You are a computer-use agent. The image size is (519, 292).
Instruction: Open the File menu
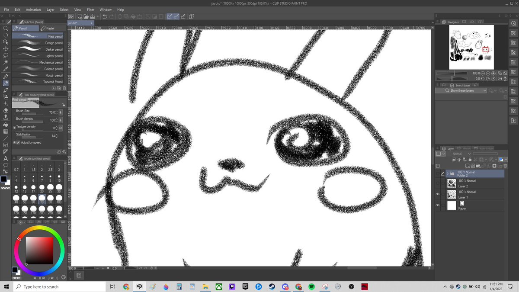point(6,10)
